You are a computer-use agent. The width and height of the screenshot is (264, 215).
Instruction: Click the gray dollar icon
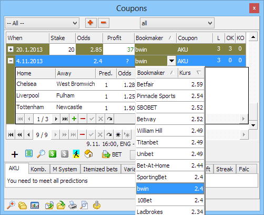[65, 154]
